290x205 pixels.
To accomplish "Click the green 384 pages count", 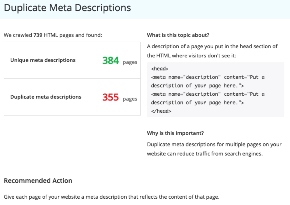I will (x=110, y=61).
